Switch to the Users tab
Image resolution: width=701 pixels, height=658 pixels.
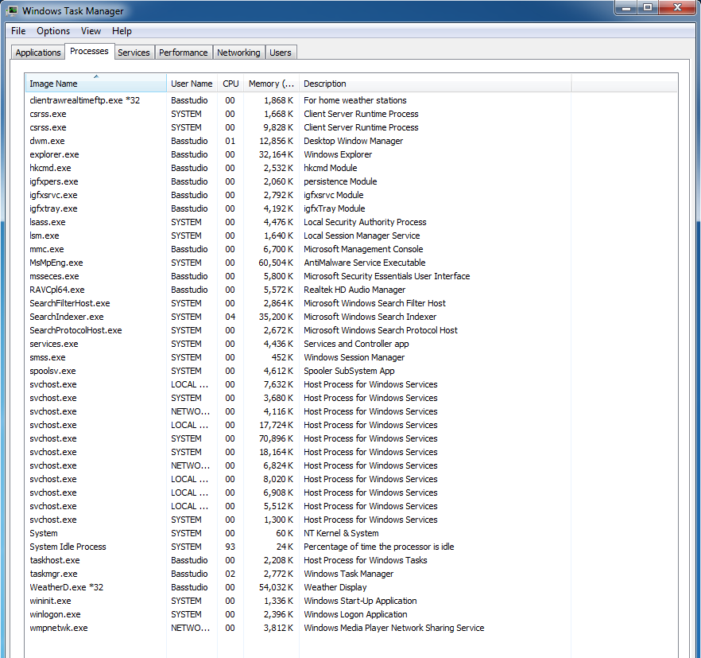[281, 53]
